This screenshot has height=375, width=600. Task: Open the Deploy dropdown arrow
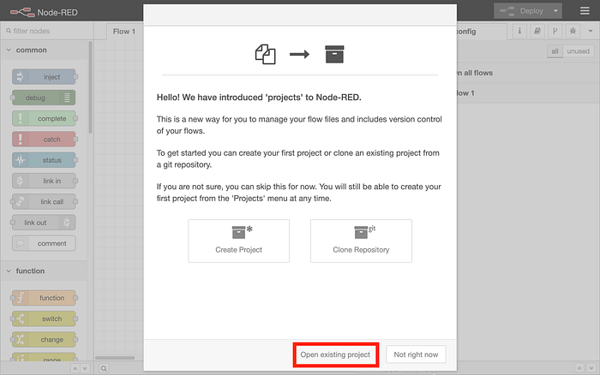pyautogui.click(x=555, y=11)
